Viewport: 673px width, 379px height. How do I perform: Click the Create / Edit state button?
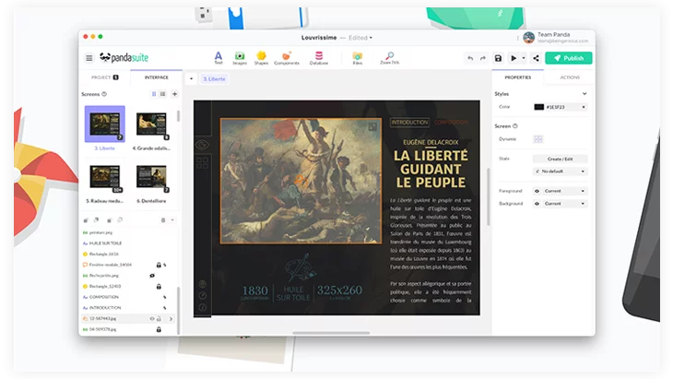tap(561, 159)
